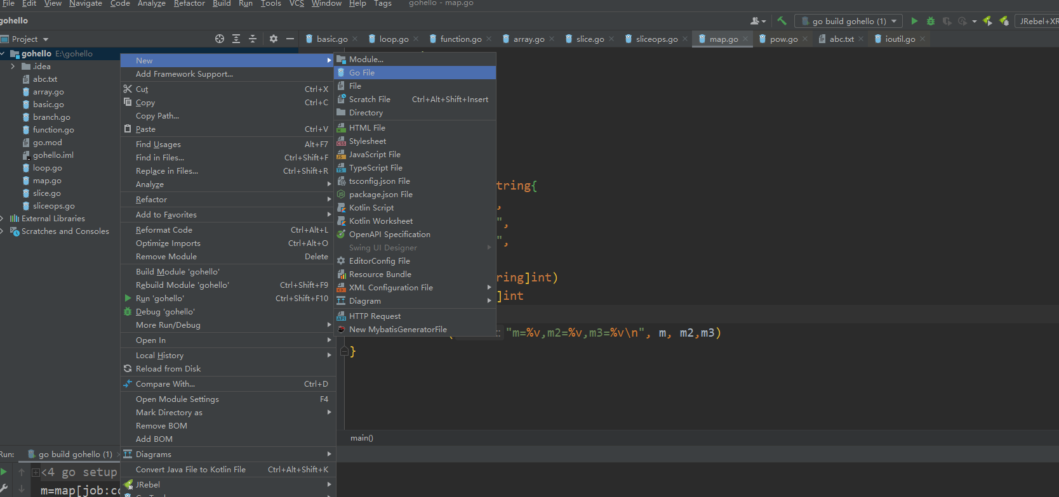Open the VCS menu in menu bar

296,3
